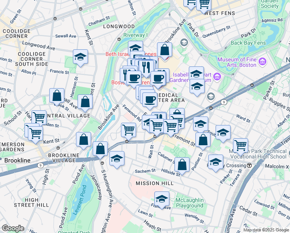Click the Museum of Fine Arts purple pin icon
Viewport: 290px width, 233px height.
coord(262,61)
